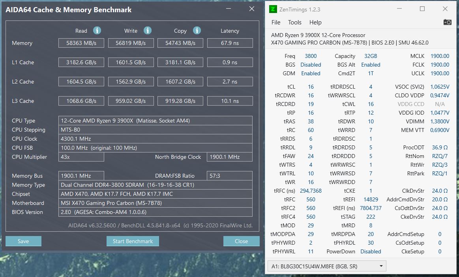Minimize the AIDA64 benchmark window

click(229, 9)
